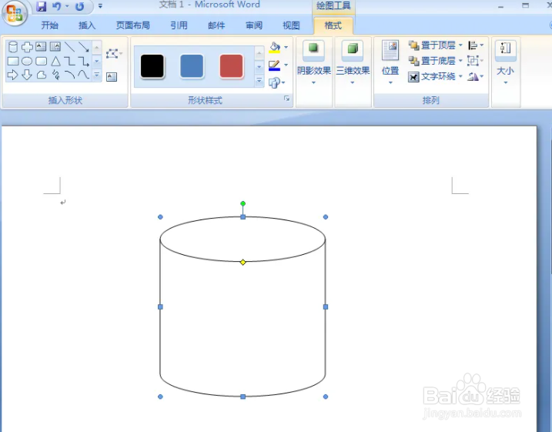This screenshot has height=432, width=552.
Task: Expand the shape styles gallery More button
Action: click(x=259, y=81)
